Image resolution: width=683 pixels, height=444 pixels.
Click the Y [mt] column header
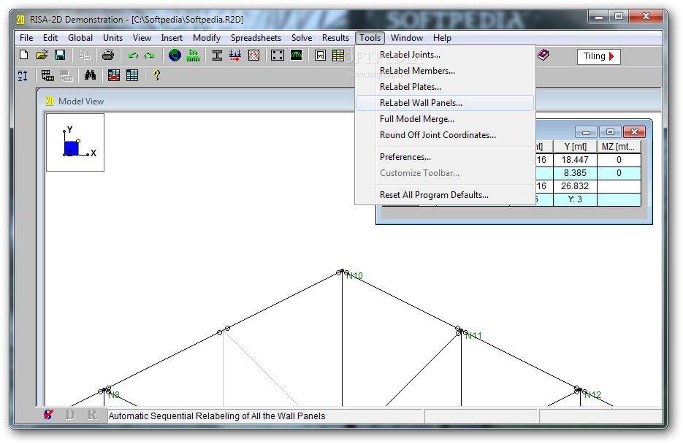pyautogui.click(x=575, y=147)
